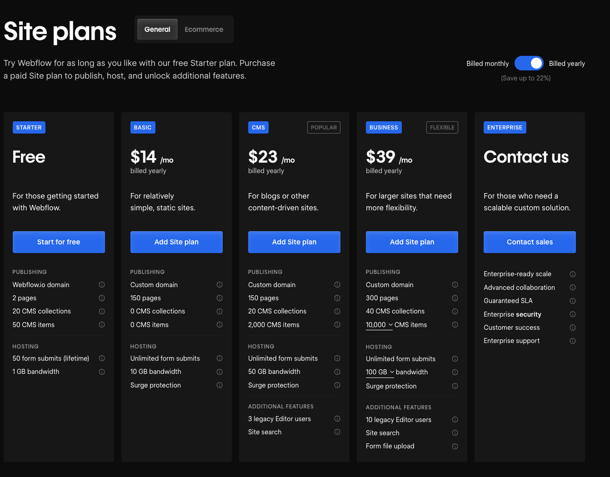Show info for Enterprise support
Image resolution: width=610 pixels, height=477 pixels.
[573, 341]
